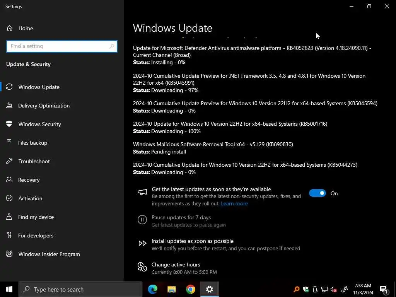Click the Windows Security tray icon
Screen dimensions: 396x297
coord(306,289)
